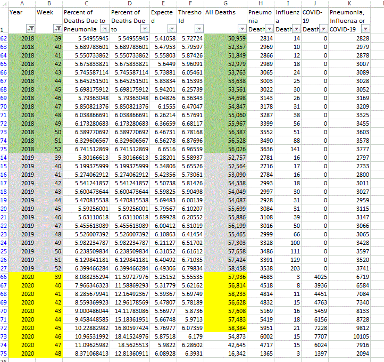This screenshot has height=362, width=384.
Task: Expand the Threshold column filter arrow
Action: tap(198, 29)
